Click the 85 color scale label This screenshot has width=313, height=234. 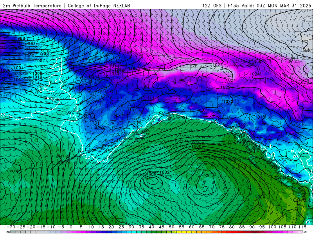click(x=242, y=227)
